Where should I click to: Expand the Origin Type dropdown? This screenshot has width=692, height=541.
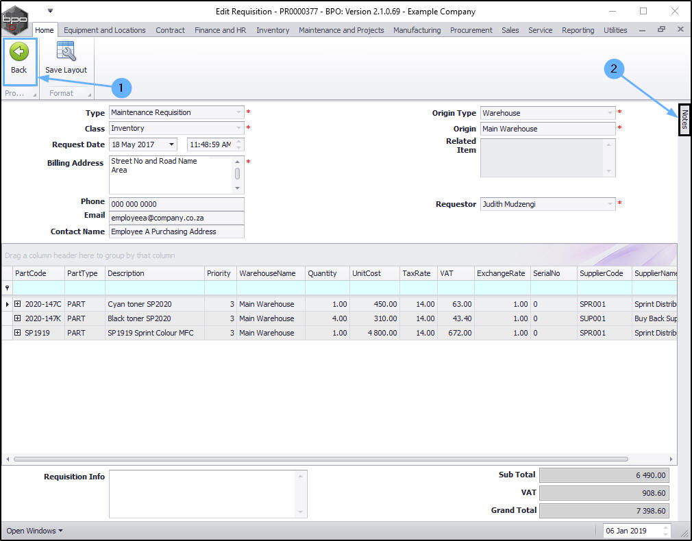(x=610, y=113)
